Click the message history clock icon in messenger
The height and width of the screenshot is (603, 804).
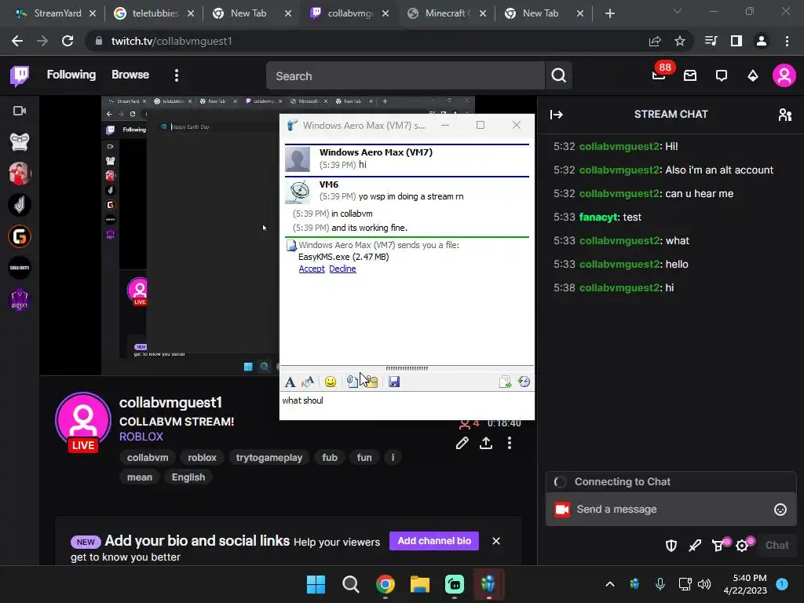point(524,382)
